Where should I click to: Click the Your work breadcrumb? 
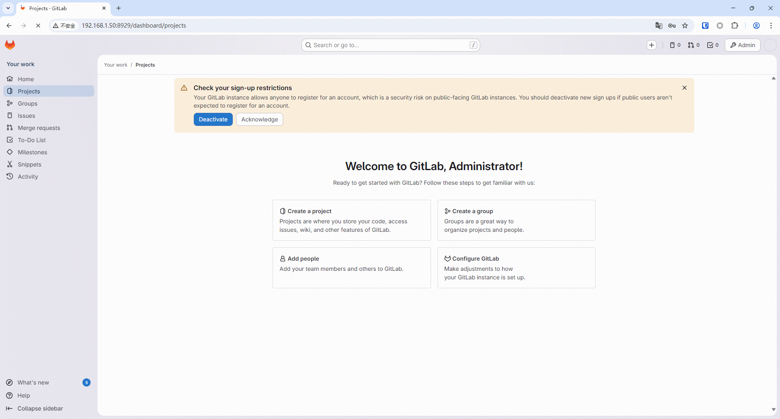coord(116,65)
